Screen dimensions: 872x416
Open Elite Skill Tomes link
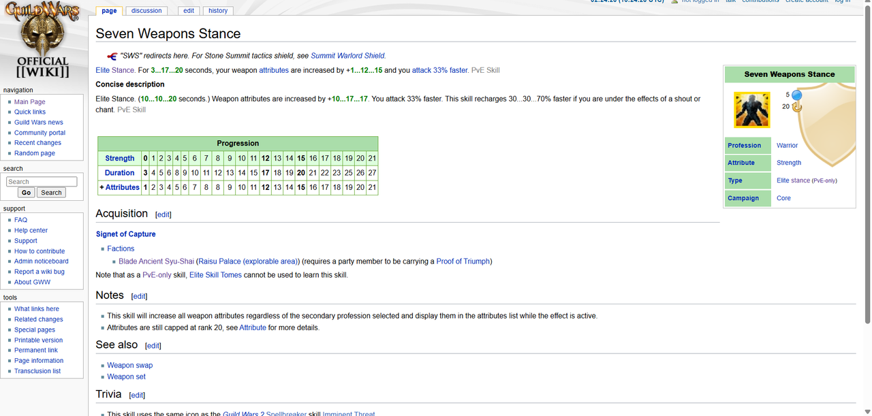click(x=215, y=275)
